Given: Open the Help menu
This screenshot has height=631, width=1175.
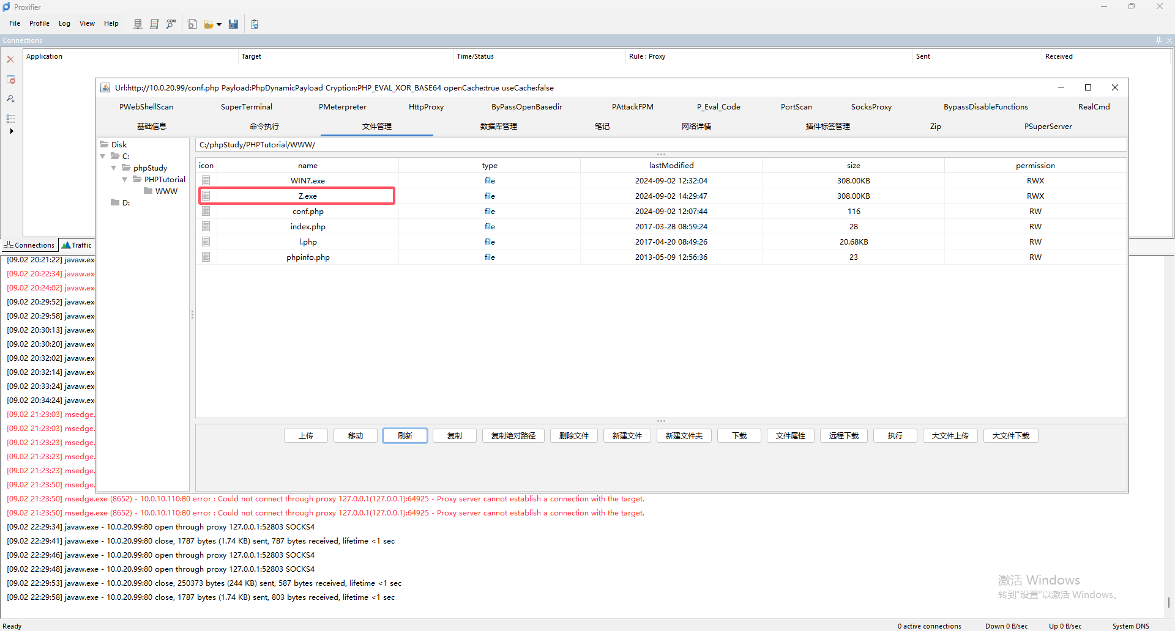Looking at the screenshot, I should click(x=111, y=23).
